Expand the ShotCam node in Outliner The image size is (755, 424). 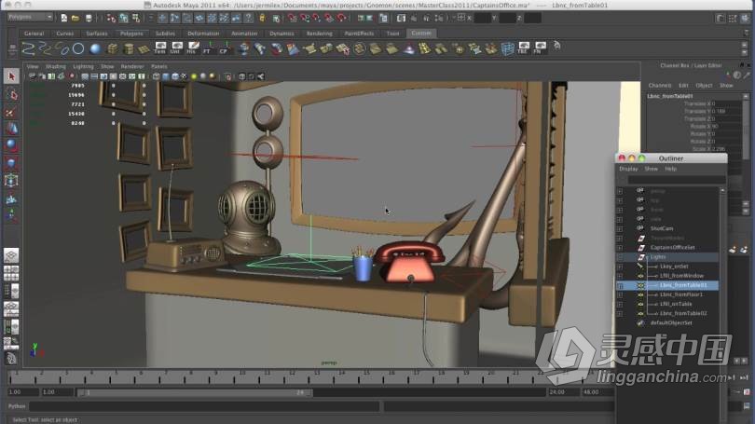click(x=620, y=228)
